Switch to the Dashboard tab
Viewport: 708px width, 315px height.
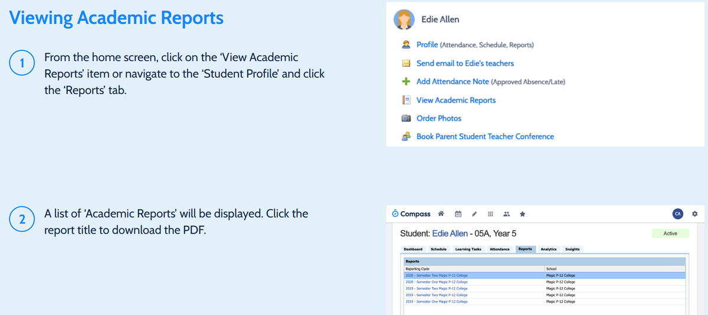pyautogui.click(x=413, y=250)
